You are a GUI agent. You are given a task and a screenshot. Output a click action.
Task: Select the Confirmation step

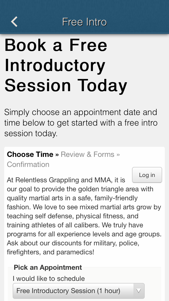click(x=28, y=165)
